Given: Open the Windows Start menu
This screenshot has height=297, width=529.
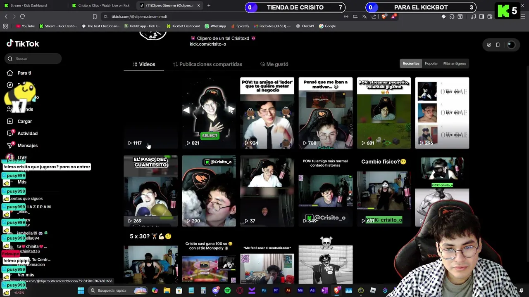Looking at the screenshot, I should click(x=81, y=290).
